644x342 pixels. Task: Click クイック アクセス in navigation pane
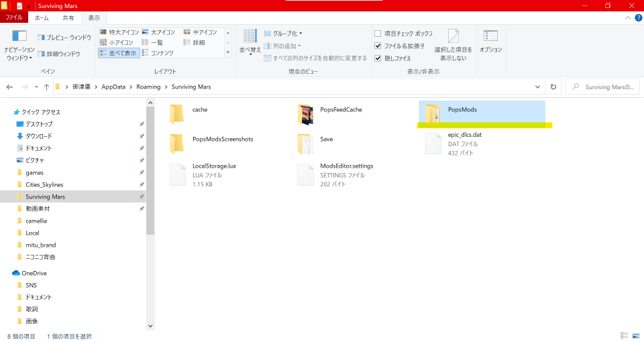click(x=41, y=112)
